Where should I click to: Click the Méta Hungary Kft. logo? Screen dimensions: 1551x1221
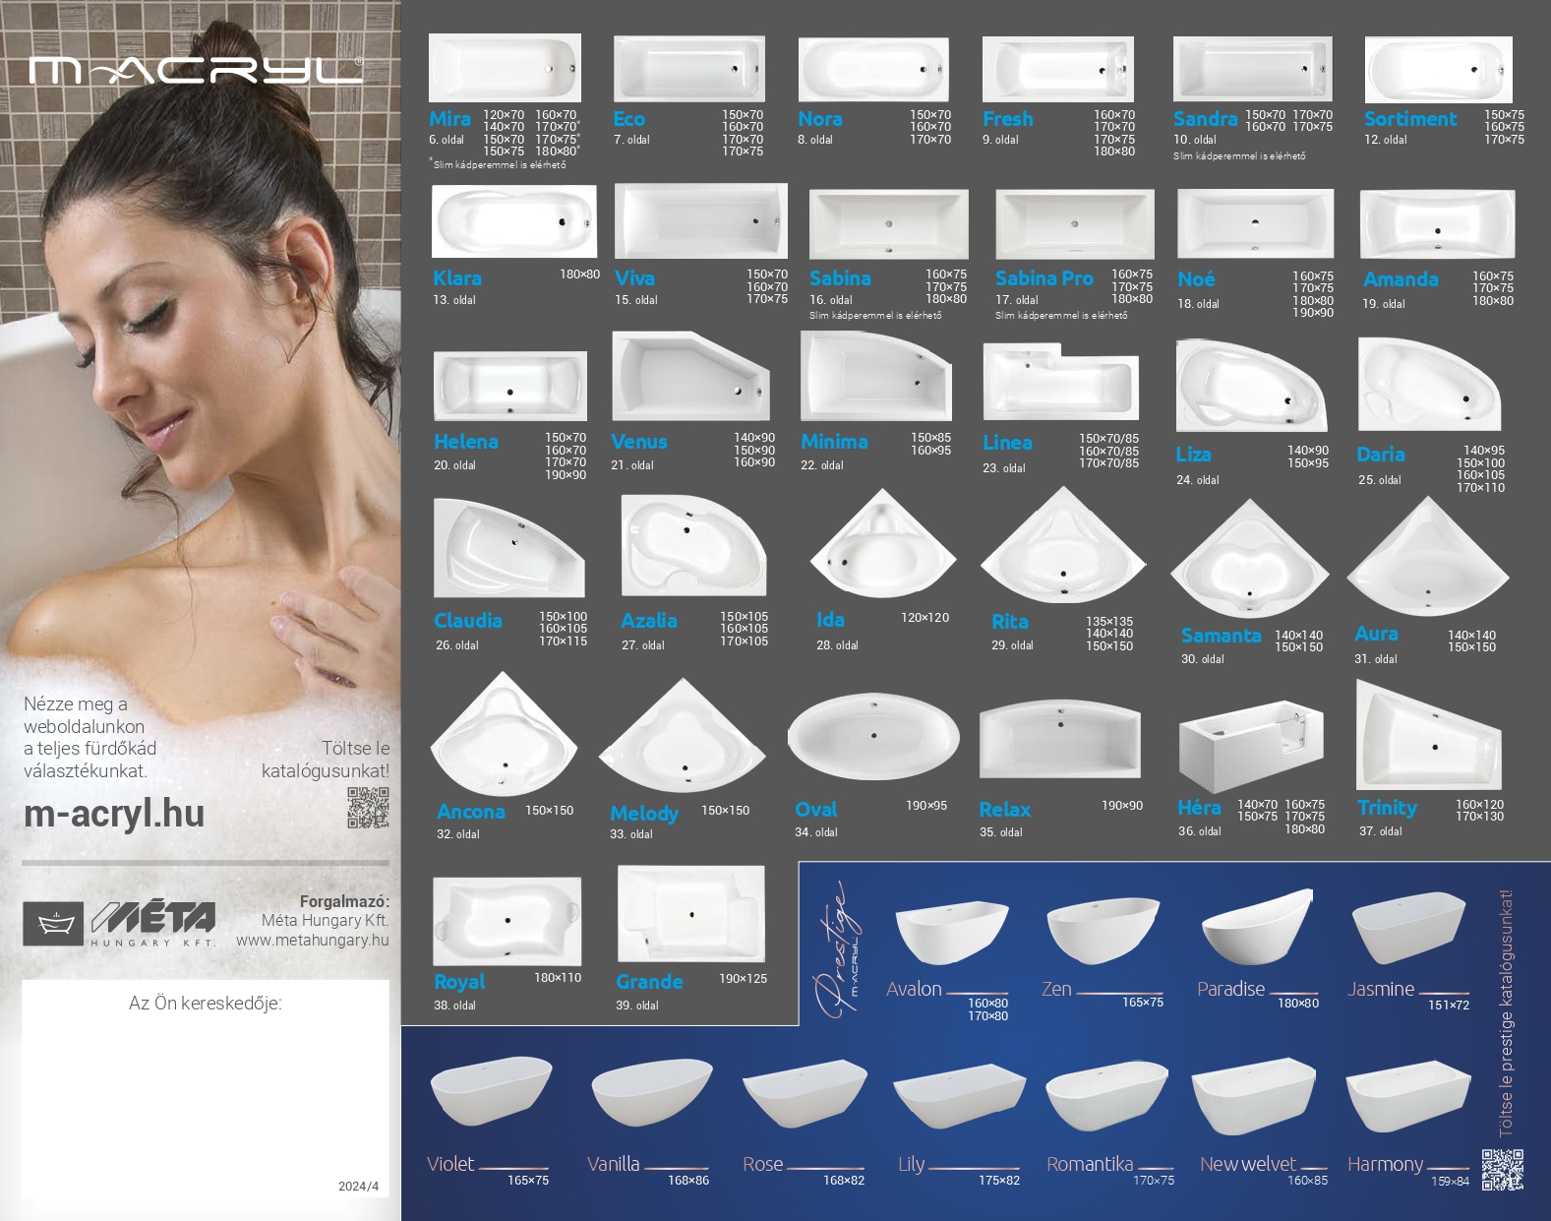click(153, 923)
